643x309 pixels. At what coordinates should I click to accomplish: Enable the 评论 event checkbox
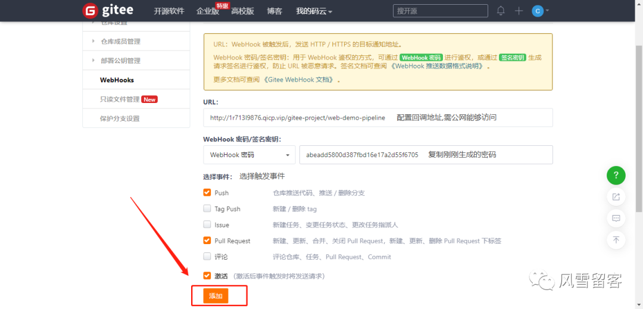(x=207, y=257)
